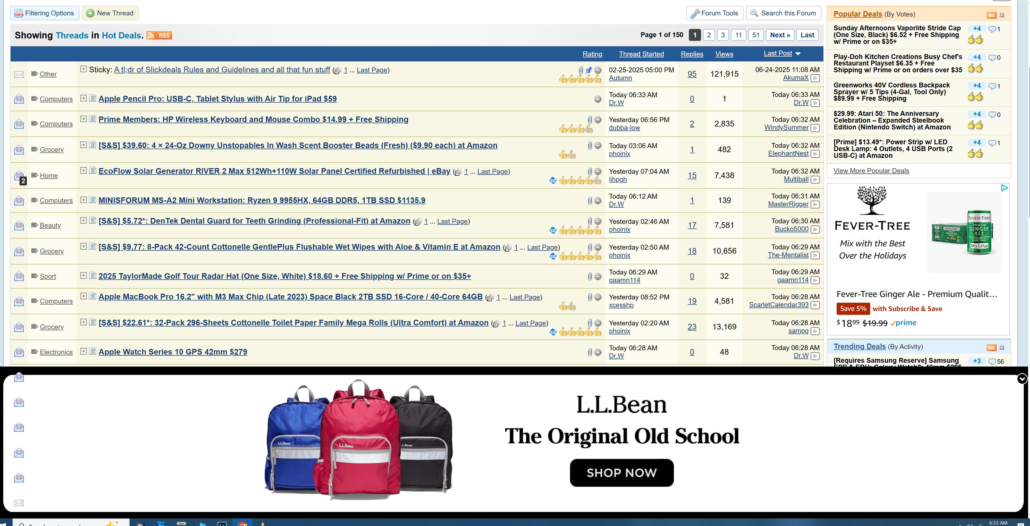Click the L.L.Bean backpacks image
This screenshot has width=1030, height=526.
pyautogui.click(x=358, y=439)
